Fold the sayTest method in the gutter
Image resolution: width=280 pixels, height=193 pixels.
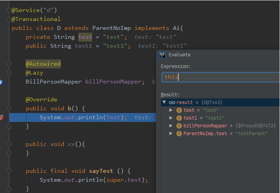pyautogui.click(x=9, y=171)
